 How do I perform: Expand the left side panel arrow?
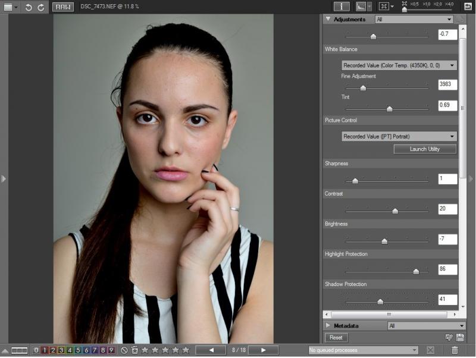coord(4,178)
